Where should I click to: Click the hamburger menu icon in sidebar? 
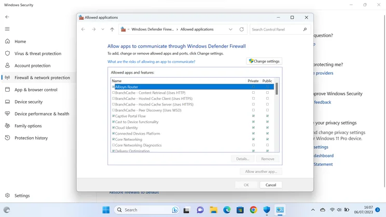pos(7,29)
